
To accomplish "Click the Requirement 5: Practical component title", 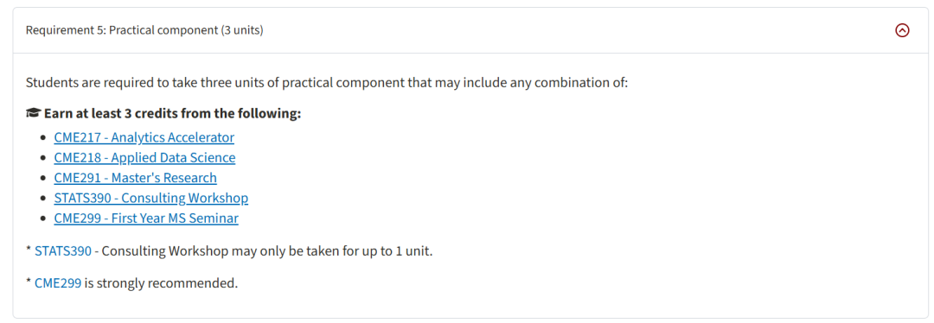I will tap(144, 30).
